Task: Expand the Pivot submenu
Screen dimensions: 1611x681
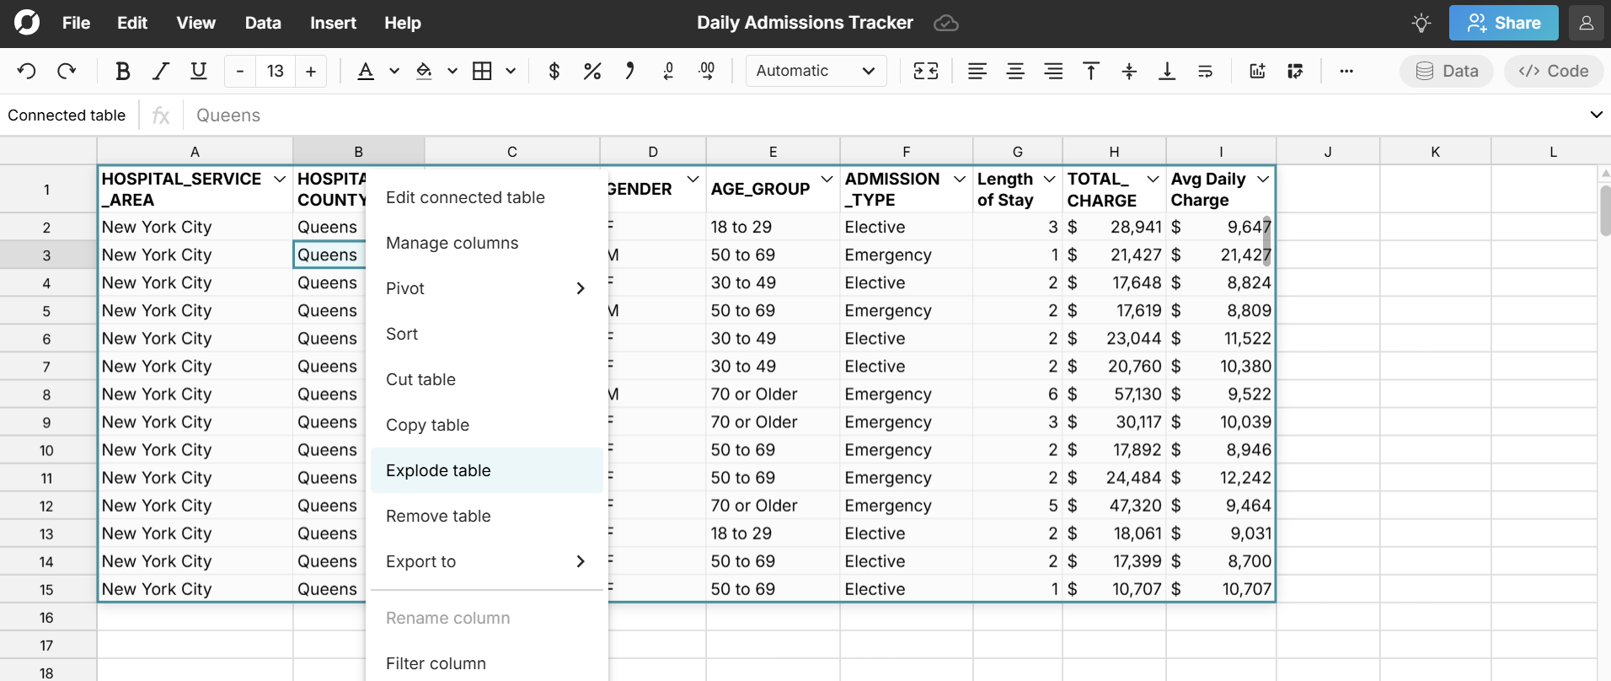Action: click(486, 288)
